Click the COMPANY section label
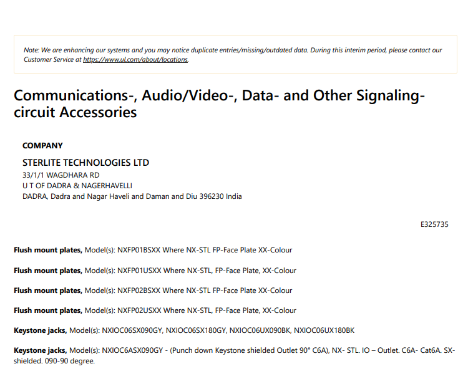 (42, 145)
